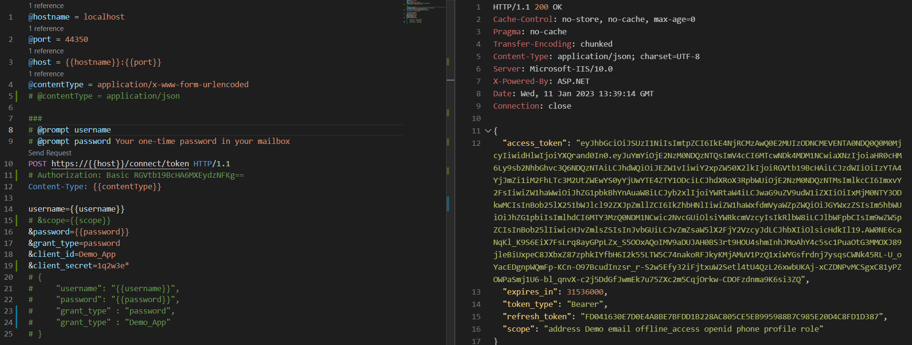Click '&grant_type=password' line
This screenshot has width=912, height=345.
point(74,243)
